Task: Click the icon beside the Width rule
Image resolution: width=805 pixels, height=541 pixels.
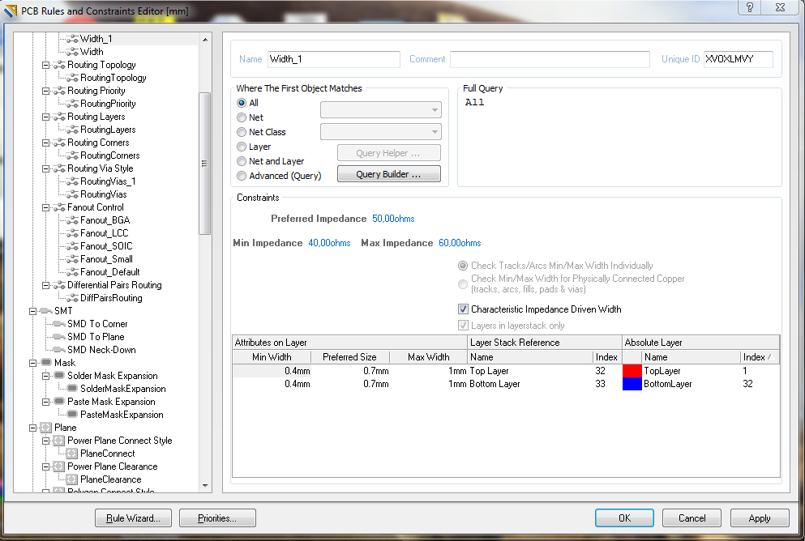Action: point(72,52)
